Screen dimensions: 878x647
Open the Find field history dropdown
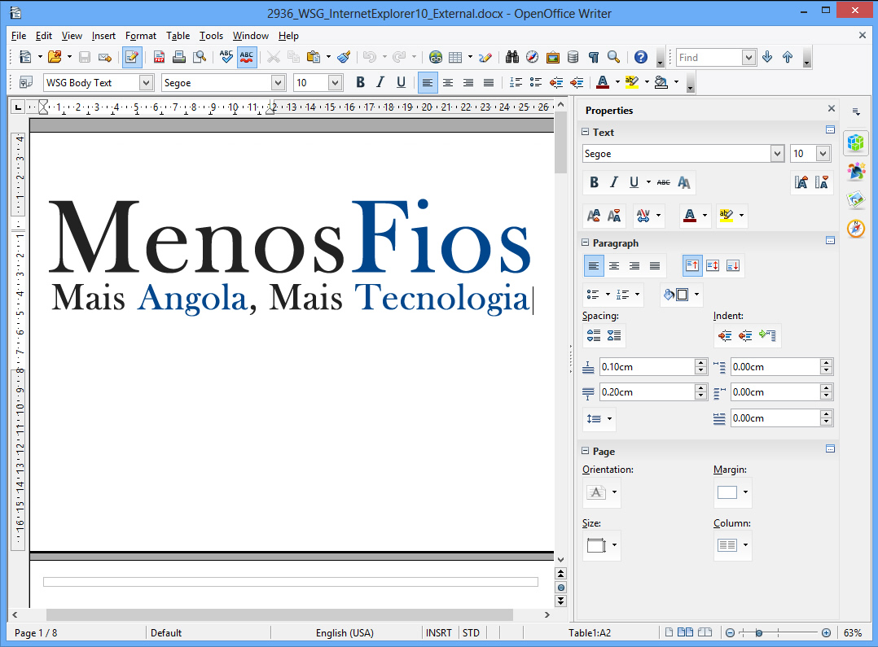point(748,57)
